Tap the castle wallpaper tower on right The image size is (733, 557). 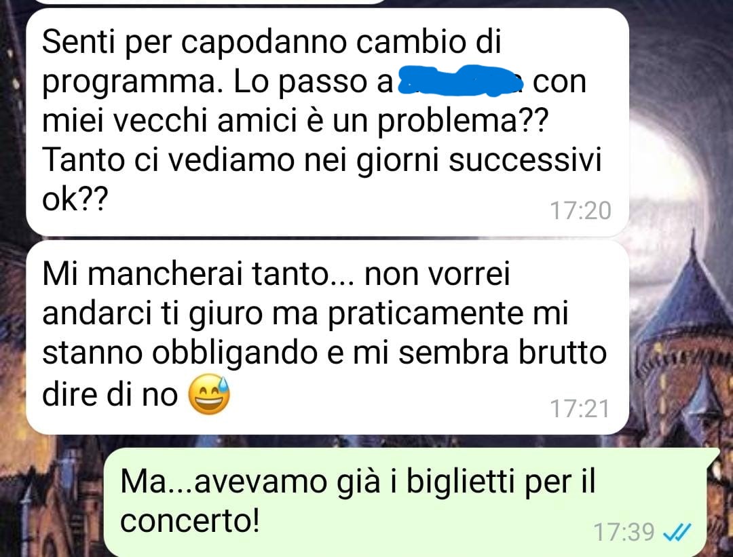(x=687, y=355)
